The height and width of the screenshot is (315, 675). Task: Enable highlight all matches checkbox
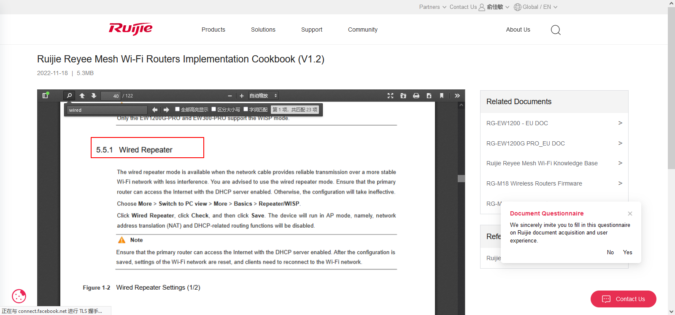click(x=177, y=109)
